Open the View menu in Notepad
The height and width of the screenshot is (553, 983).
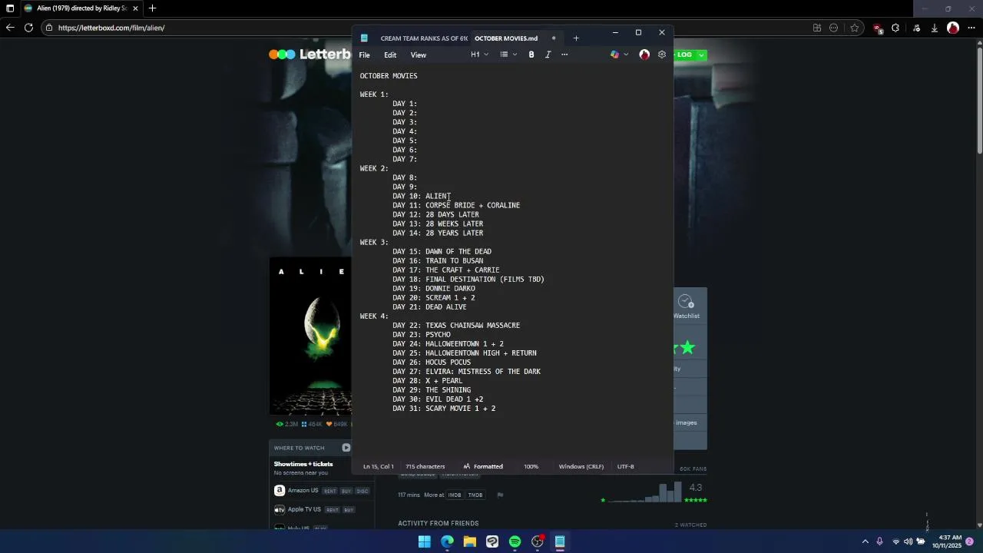click(x=418, y=55)
